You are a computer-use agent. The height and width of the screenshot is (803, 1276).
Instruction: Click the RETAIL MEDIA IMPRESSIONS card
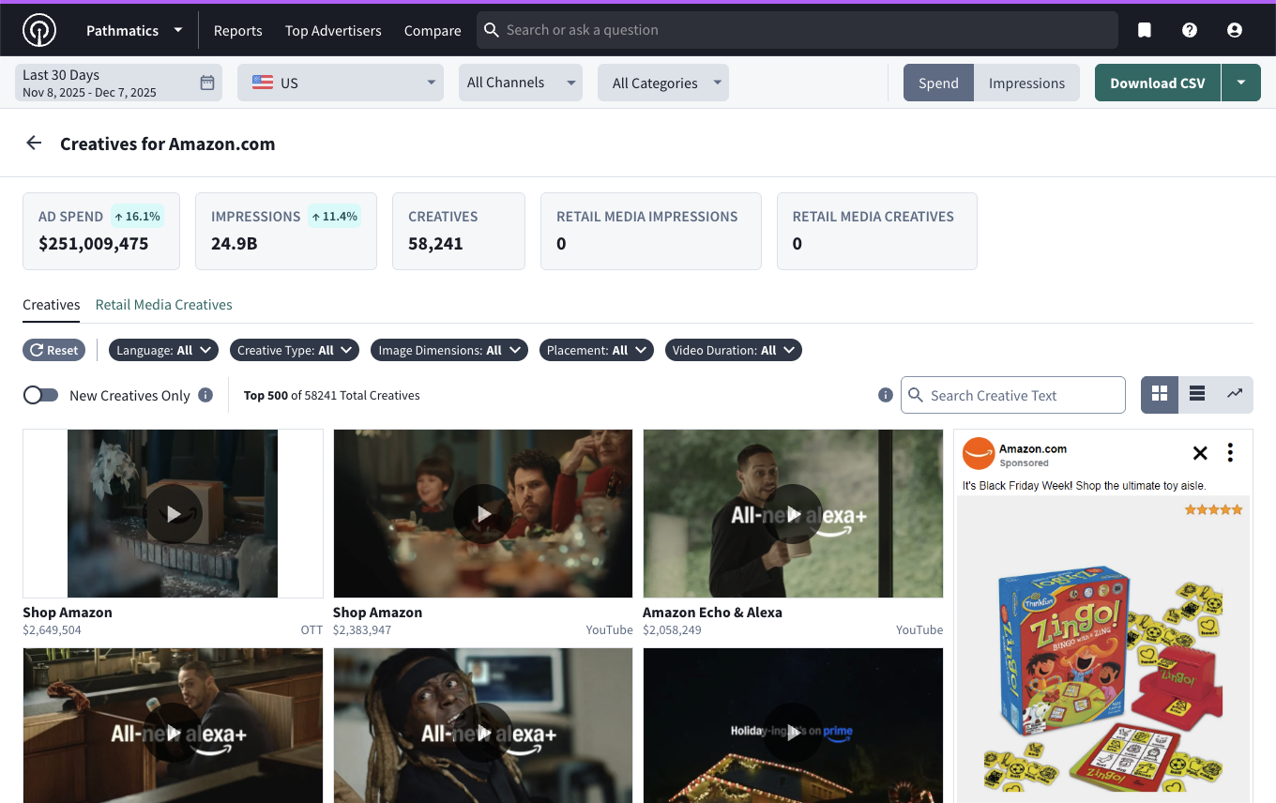point(651,231)
